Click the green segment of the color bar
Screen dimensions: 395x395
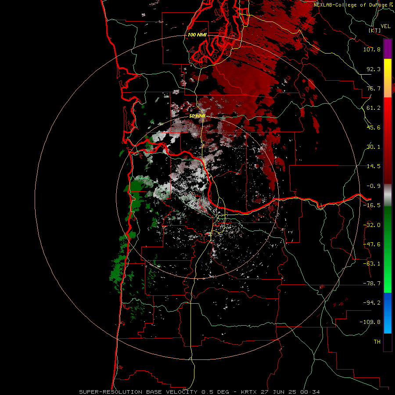point(388,249)
